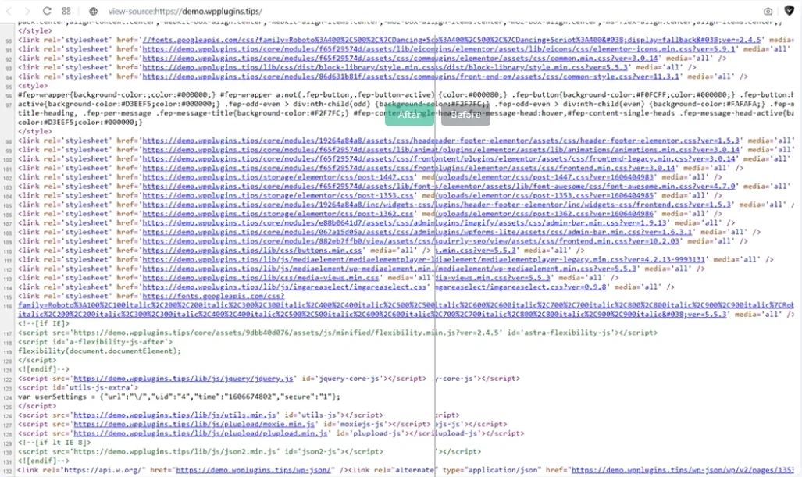Open the plupload/moxie.min.js script link
Screen dimensions: 802x477
(x=194, y=425)
